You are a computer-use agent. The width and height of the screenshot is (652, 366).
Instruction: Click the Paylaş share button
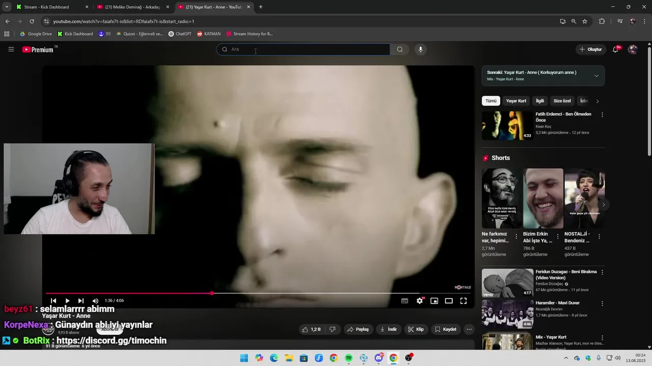[358, 329]
